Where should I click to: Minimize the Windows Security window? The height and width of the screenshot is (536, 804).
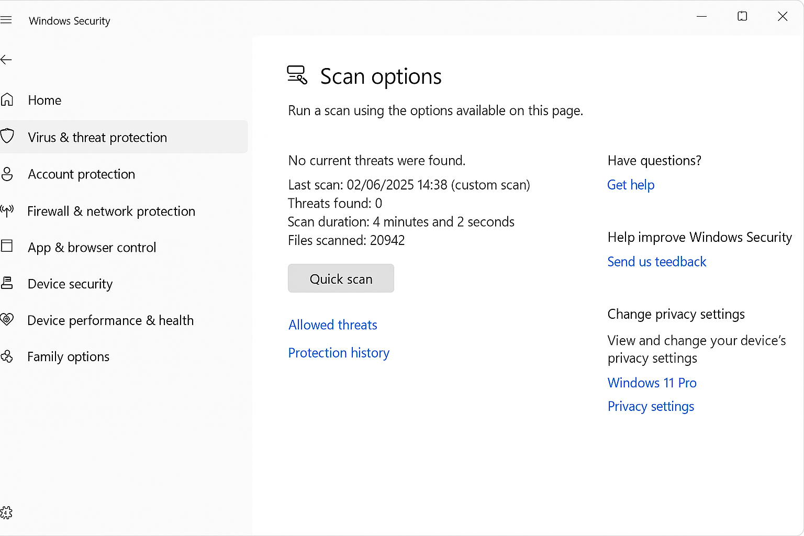702,16
